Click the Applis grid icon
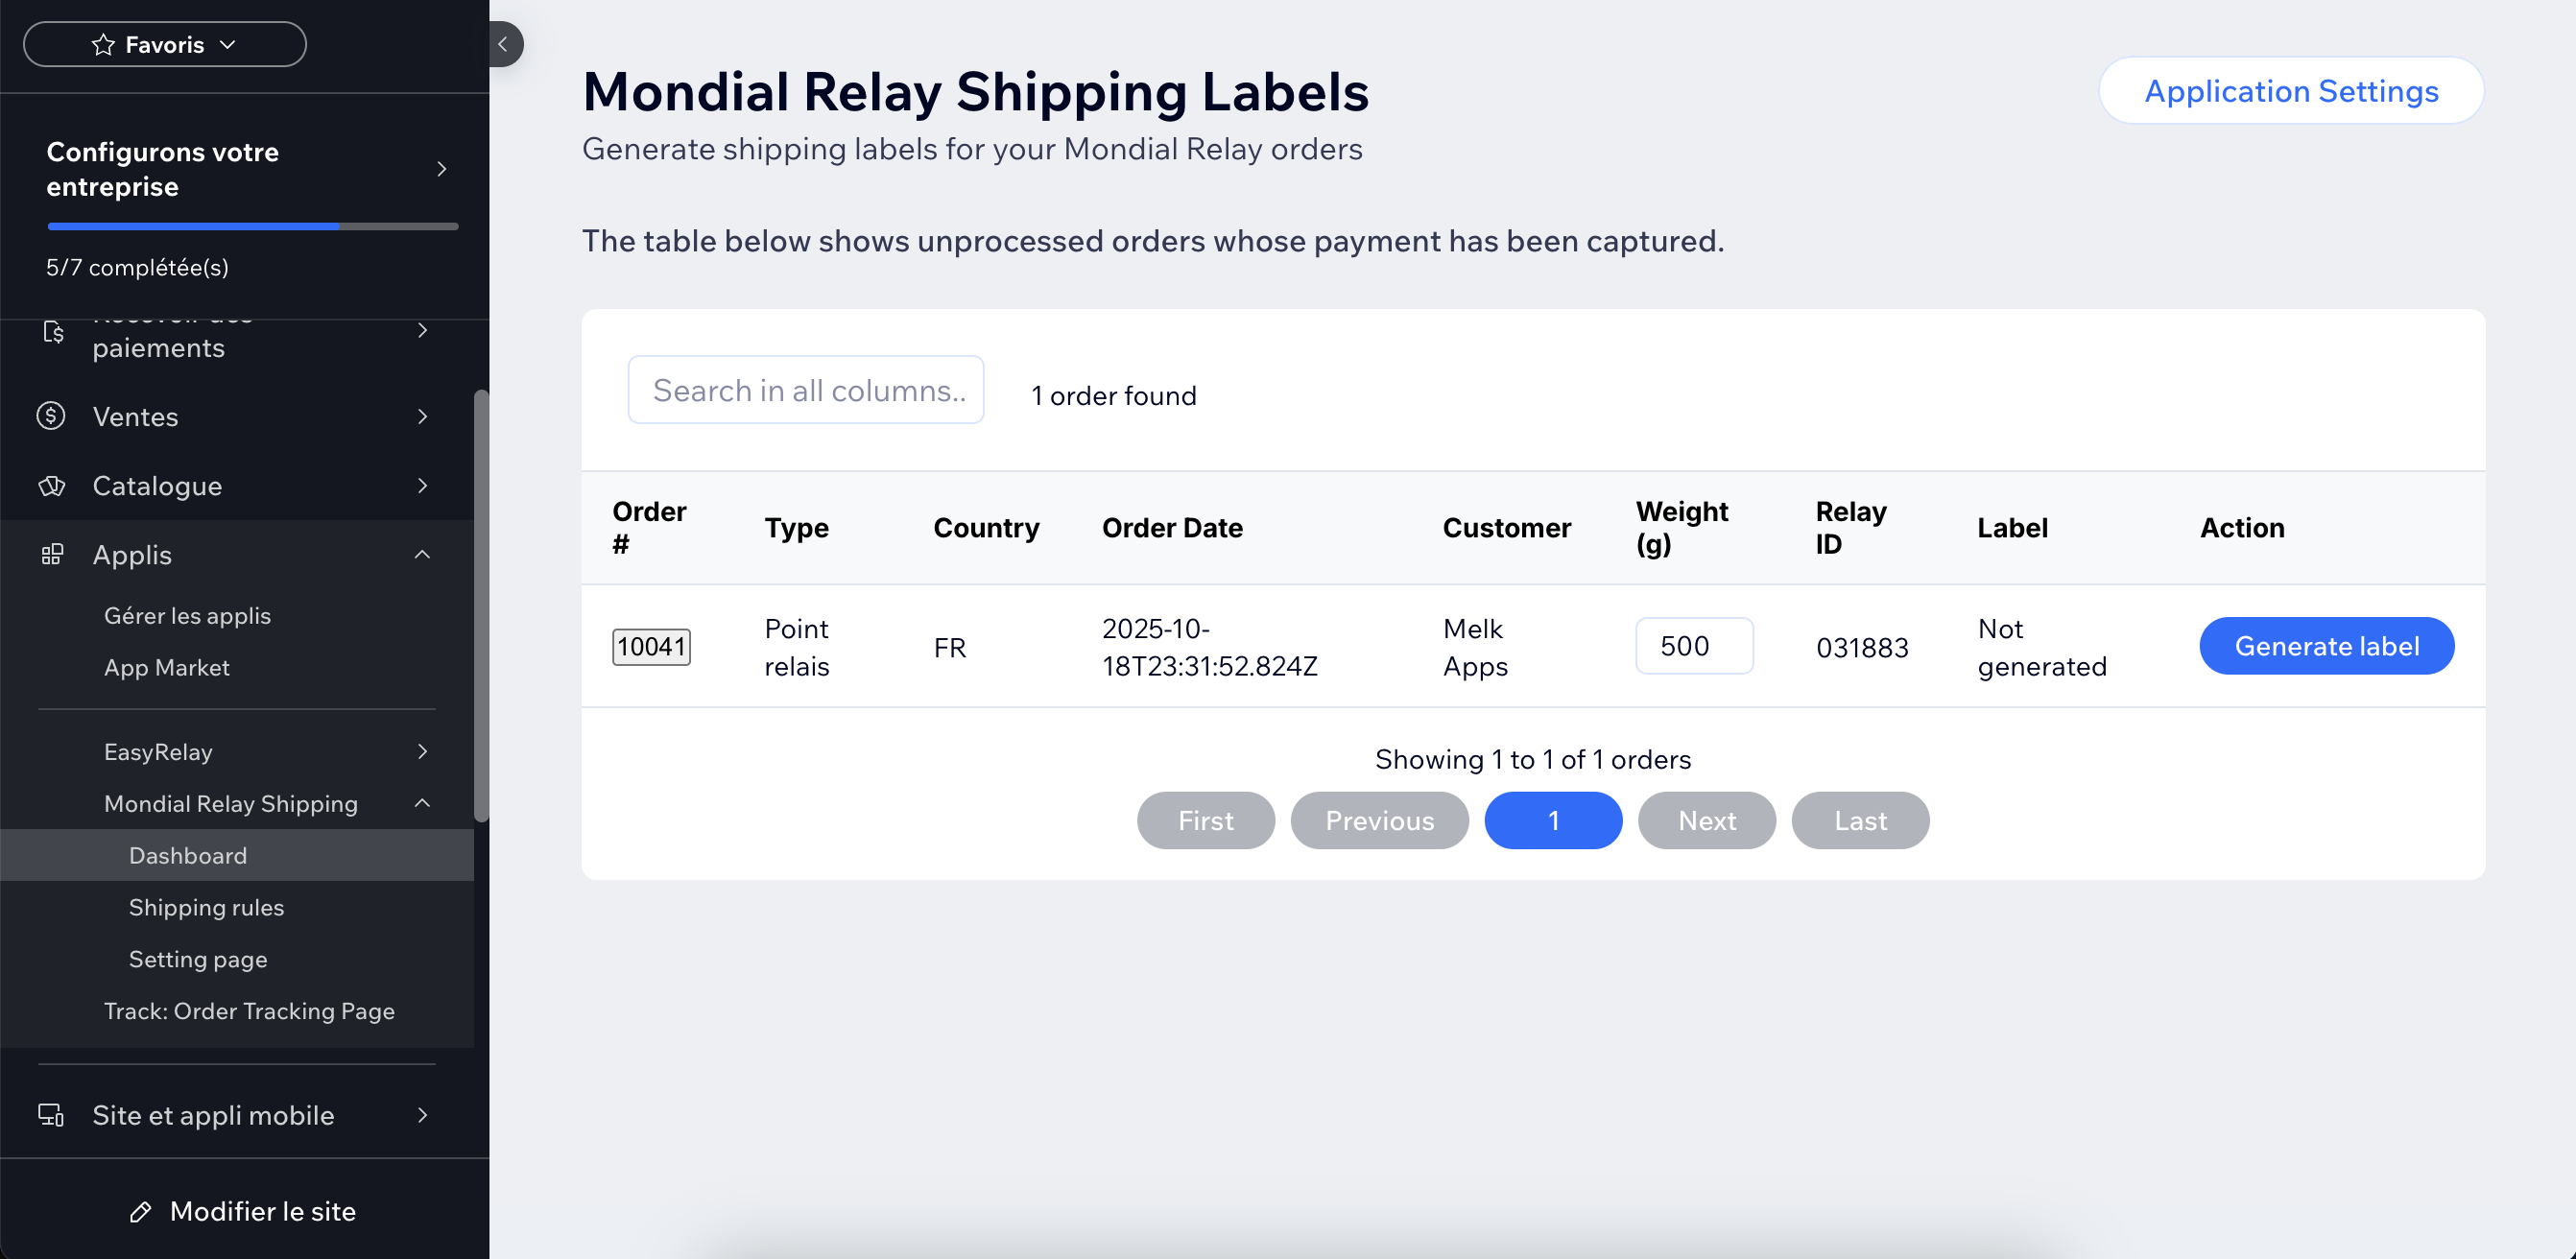 tap(51, 555)
